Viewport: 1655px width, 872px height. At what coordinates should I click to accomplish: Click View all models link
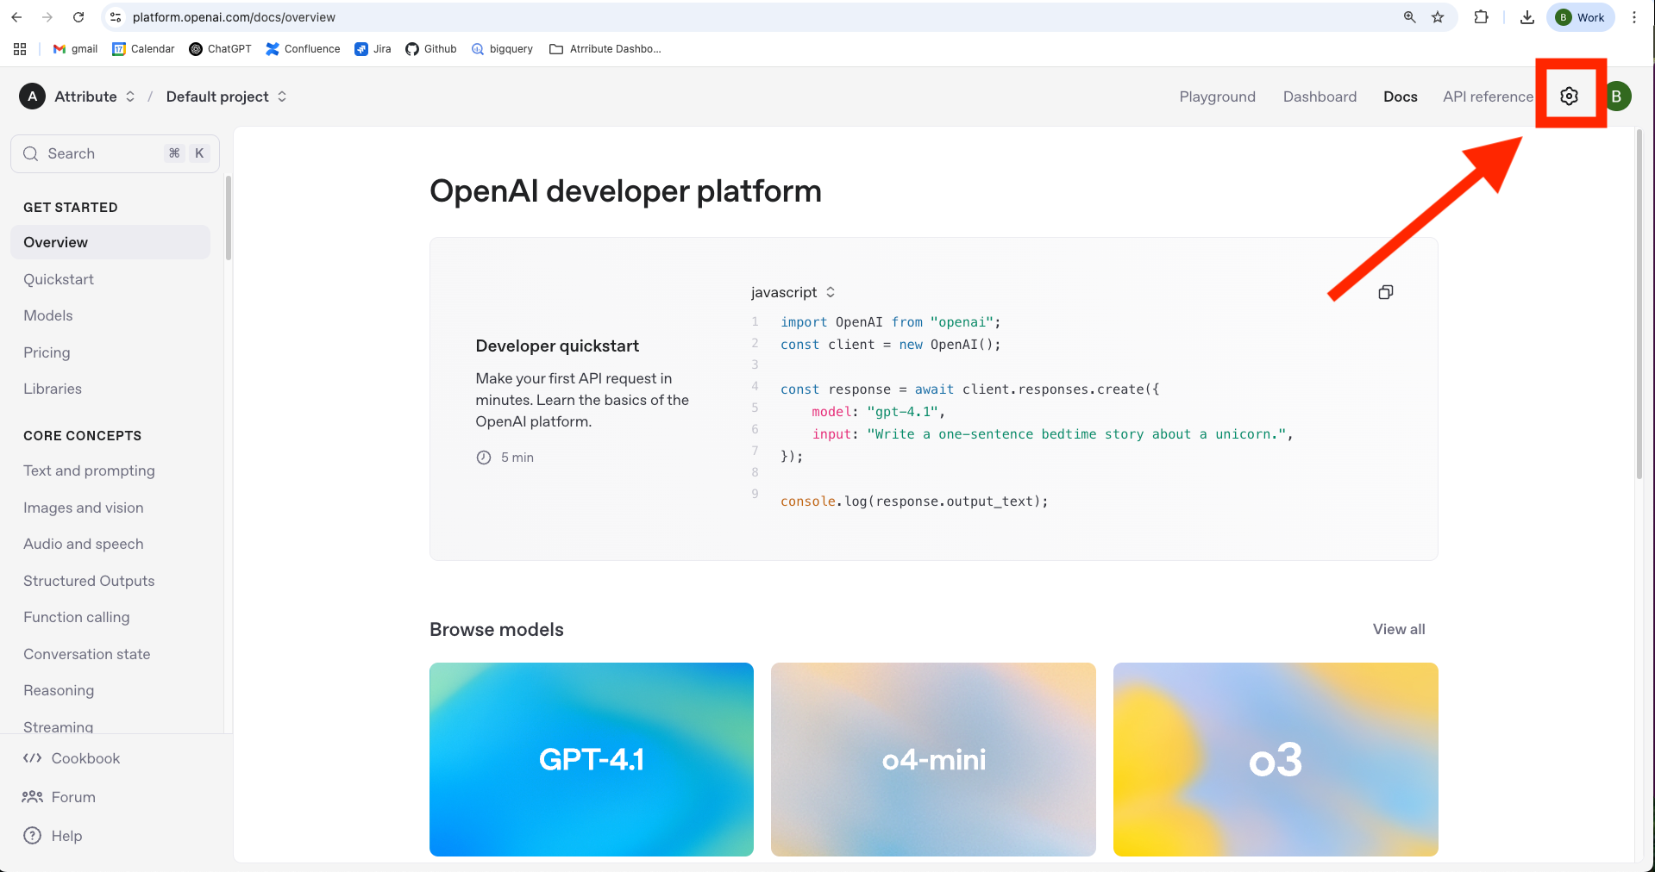pos(1399,629)
